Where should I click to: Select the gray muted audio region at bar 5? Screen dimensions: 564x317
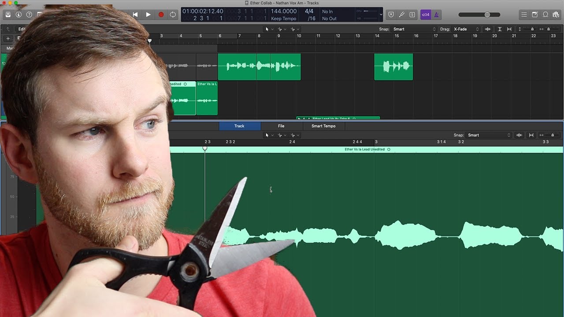207,67
